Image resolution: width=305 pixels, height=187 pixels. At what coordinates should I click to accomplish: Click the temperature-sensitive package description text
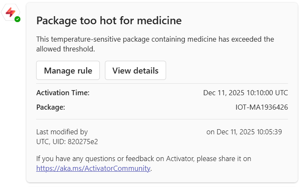[x=155, y=39]
